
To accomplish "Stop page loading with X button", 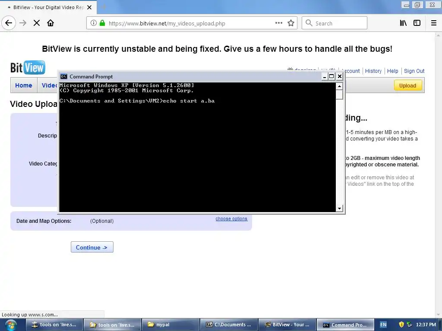I will pyautogui.click(x=37, y=23).
